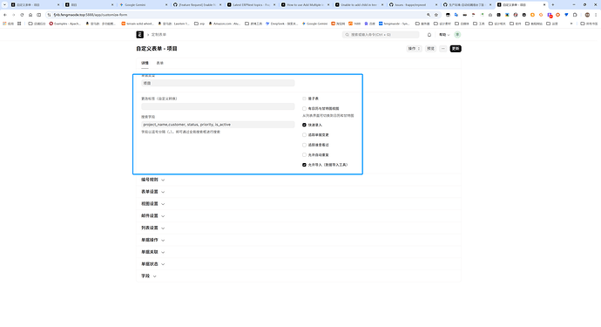Click the zoom magnifier icon in address bar

tap(429, 15)
